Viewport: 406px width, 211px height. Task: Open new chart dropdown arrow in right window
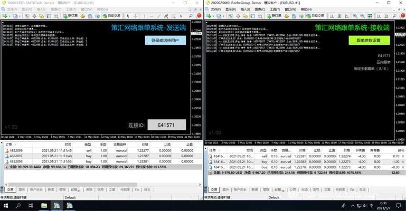tap(213, 16)
